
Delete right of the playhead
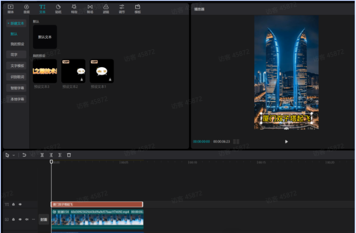pyautogui.click(x=60, y=155)
